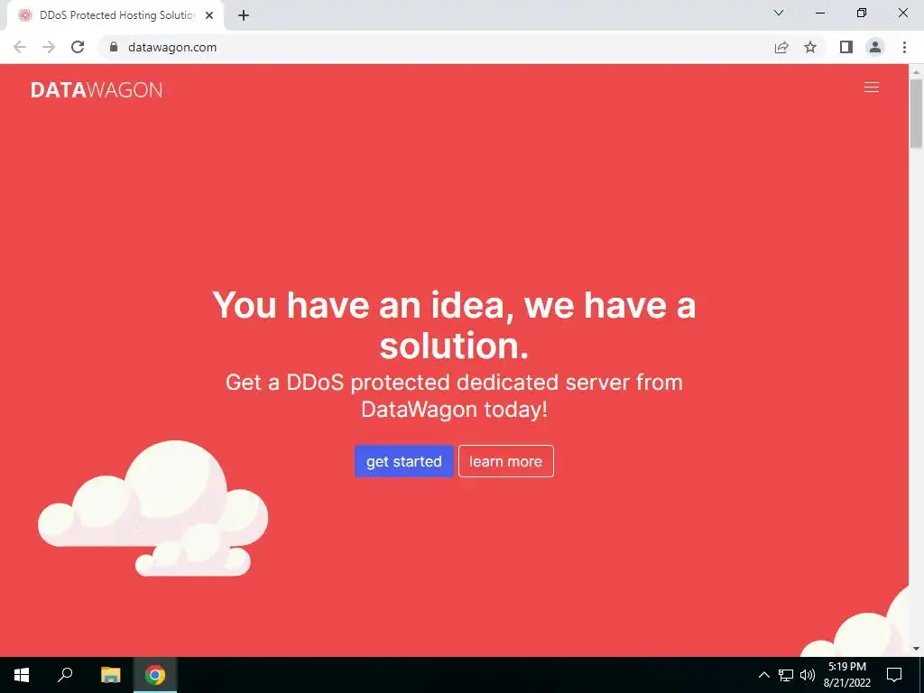Screen dimensions: 924x693
Task: Show hidden system tray icons
Action: tap(763, 675)
